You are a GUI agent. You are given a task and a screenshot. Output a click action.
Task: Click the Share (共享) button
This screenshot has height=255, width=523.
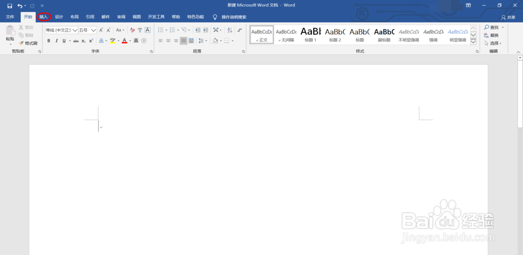[x=508, y=17]
